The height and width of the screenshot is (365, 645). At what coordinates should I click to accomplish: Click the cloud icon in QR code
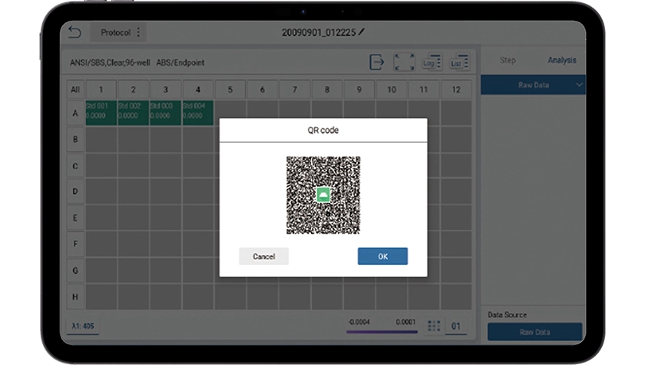click(323, 195)
